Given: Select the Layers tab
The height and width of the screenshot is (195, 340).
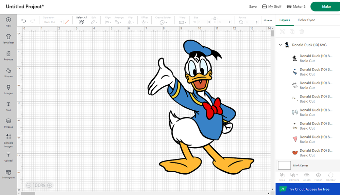Looking at the screenshot, I should click(285, 20).
